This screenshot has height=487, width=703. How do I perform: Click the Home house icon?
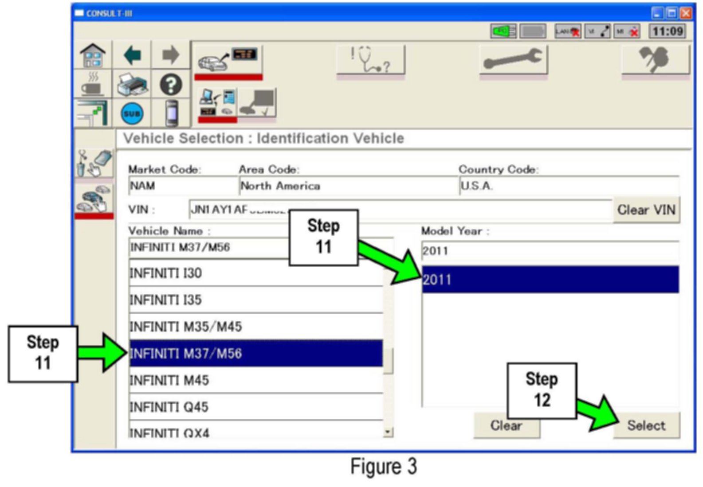(93, 55)
